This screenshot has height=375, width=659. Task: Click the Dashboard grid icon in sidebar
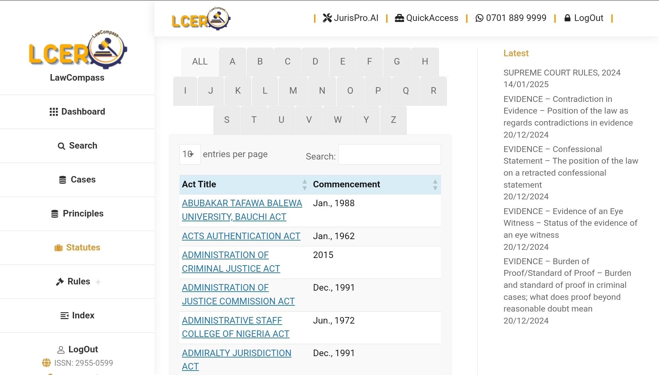point(54,112)
